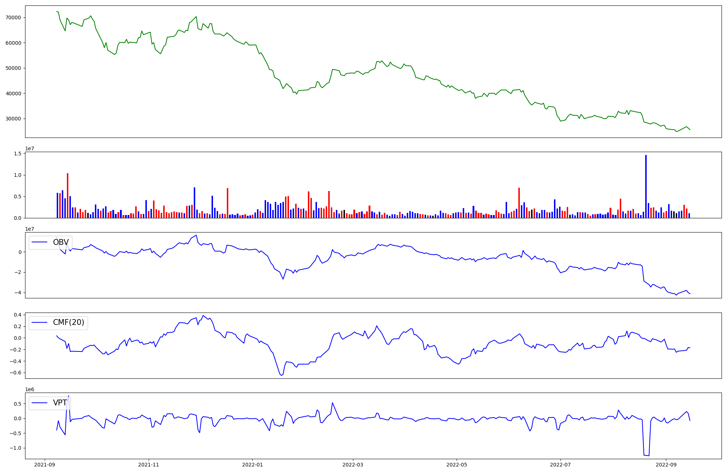Click the 2022-09 x-axis date label

(x=666, y=465)
